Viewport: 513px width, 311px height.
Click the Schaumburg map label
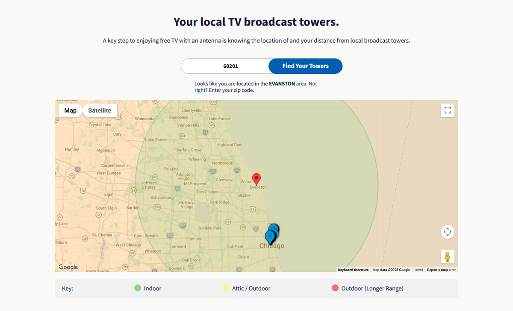click(x=162, y=198)
